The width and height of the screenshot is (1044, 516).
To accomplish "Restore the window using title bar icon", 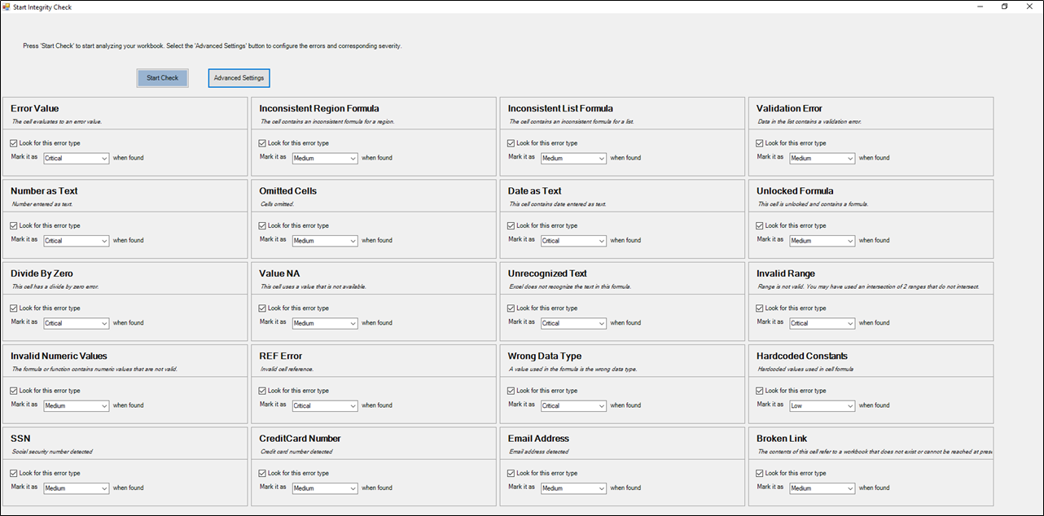I will point(1004,7).
